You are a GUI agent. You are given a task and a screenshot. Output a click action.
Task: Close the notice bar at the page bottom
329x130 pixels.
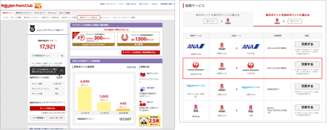[x=66, y=128]
